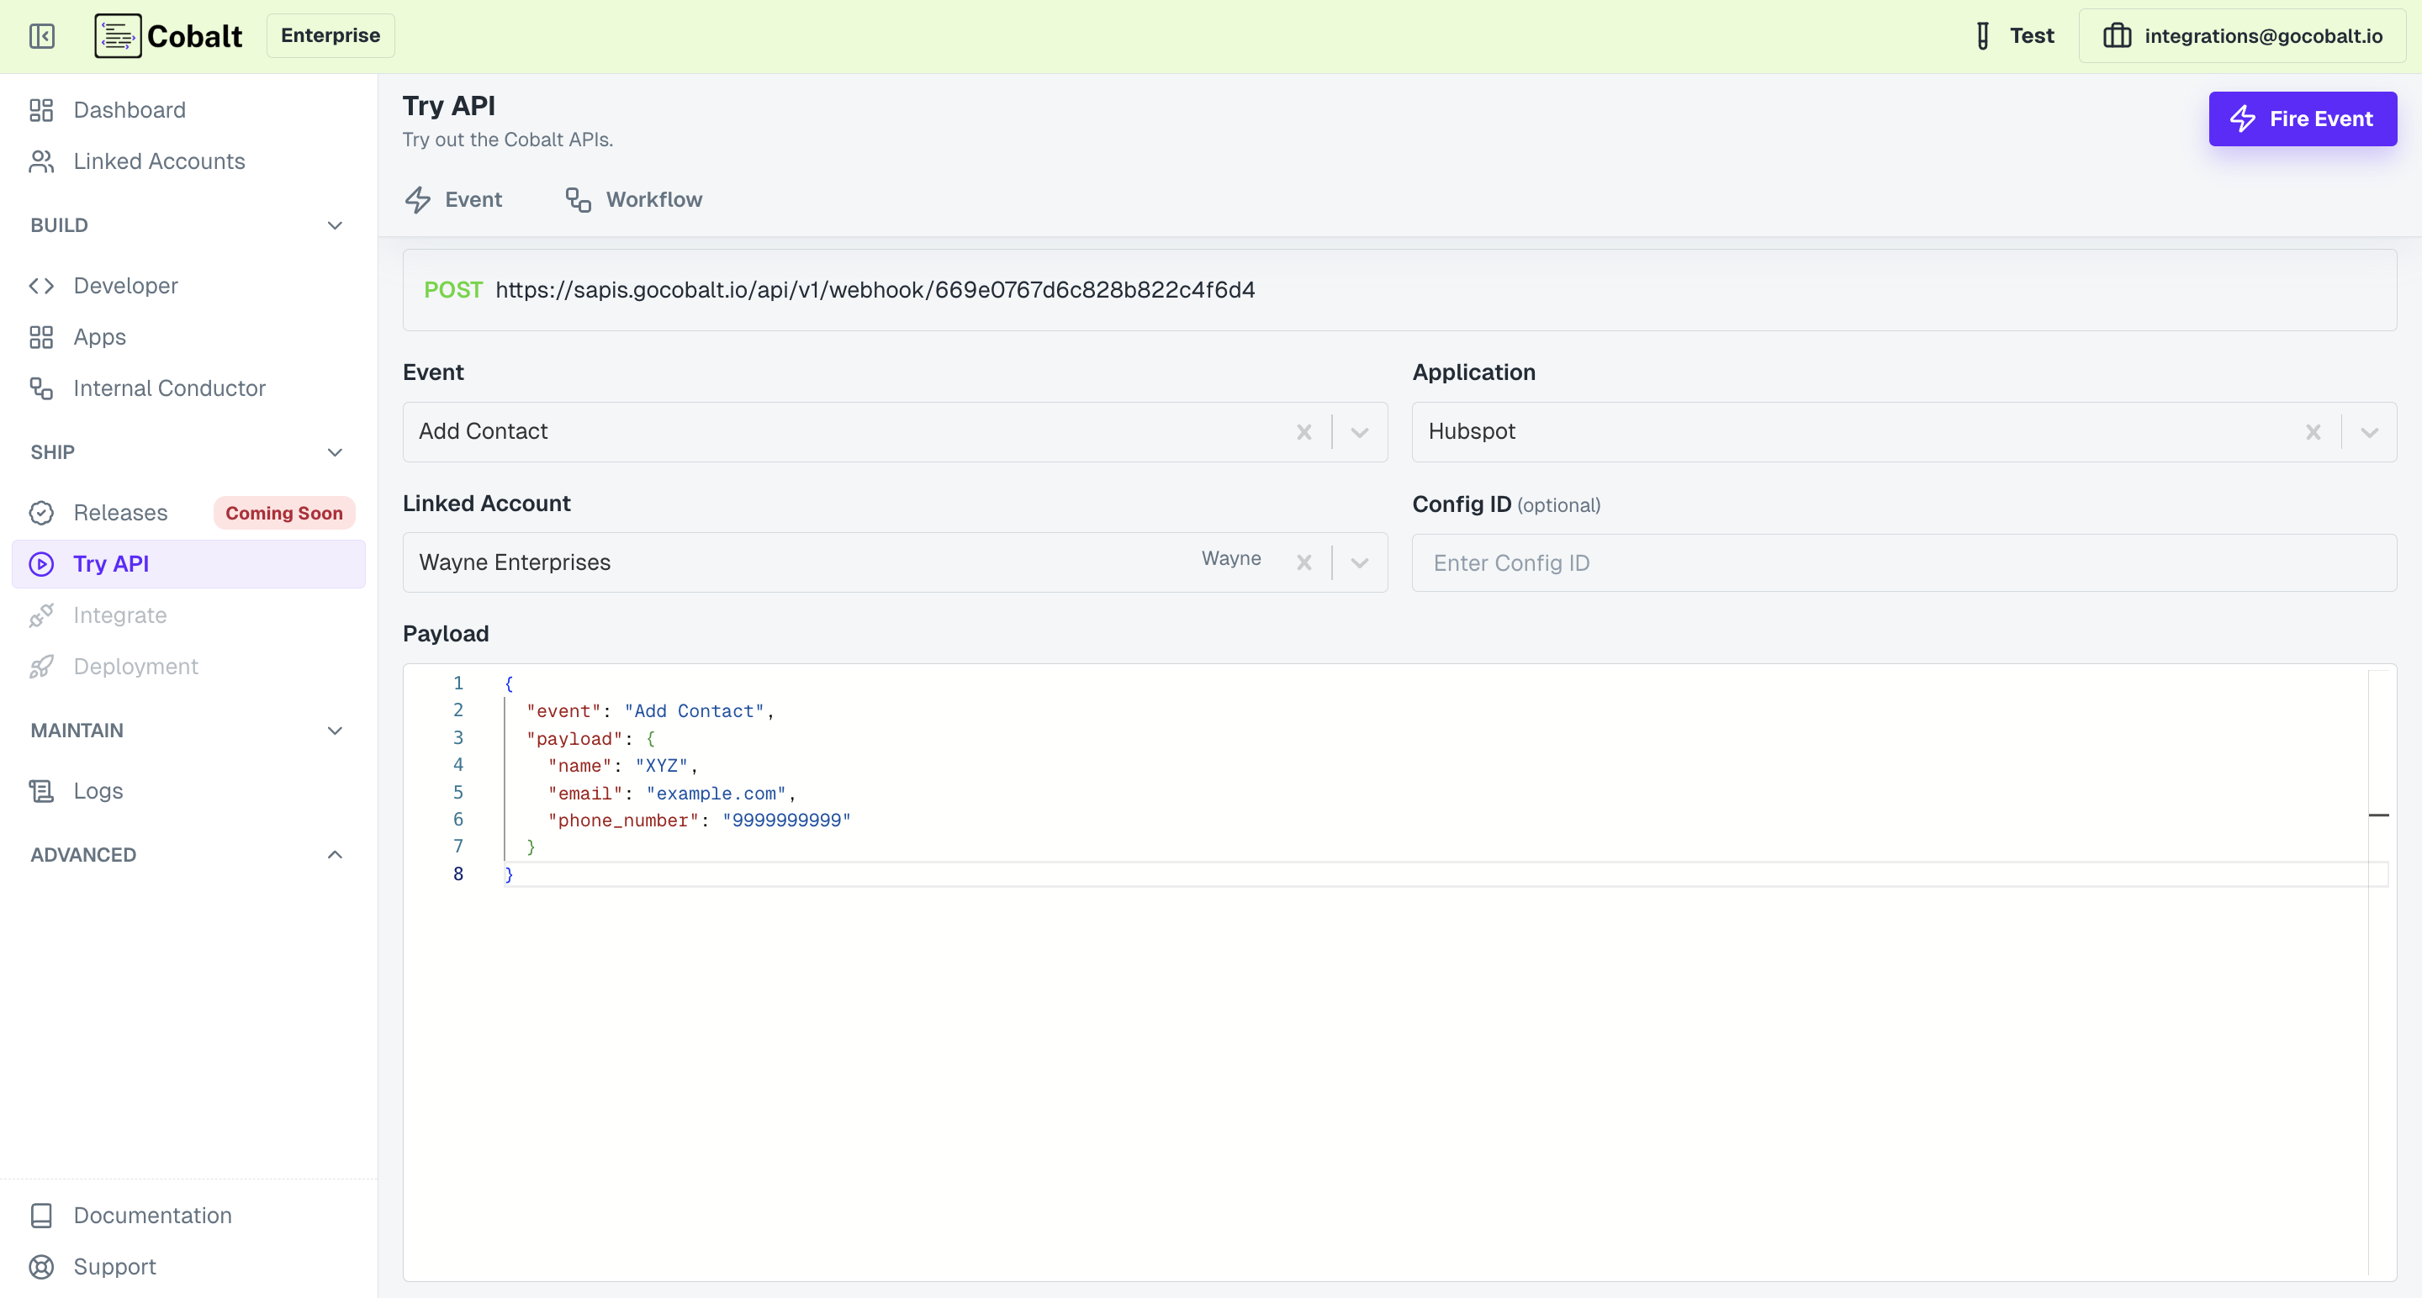
Task: Switch to the Workflow tab
Action: click(632, 199)
